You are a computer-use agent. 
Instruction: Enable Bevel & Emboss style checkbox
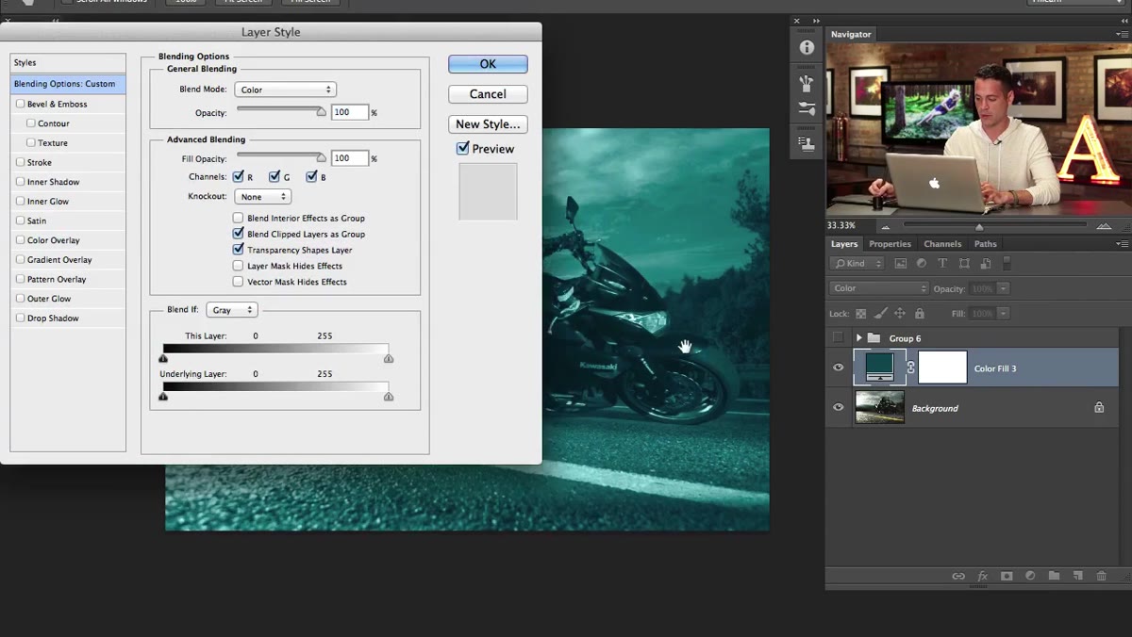tap(21, 104)
